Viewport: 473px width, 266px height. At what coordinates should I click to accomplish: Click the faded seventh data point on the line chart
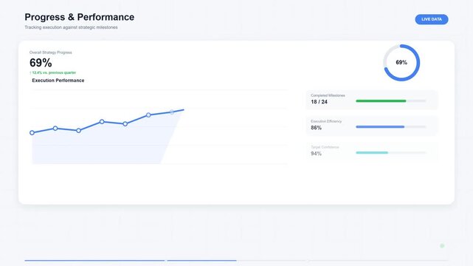point(172,112)
